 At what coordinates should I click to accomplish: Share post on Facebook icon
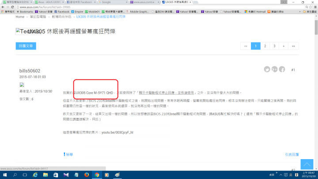pyautogui.click(x=282, y=69)
